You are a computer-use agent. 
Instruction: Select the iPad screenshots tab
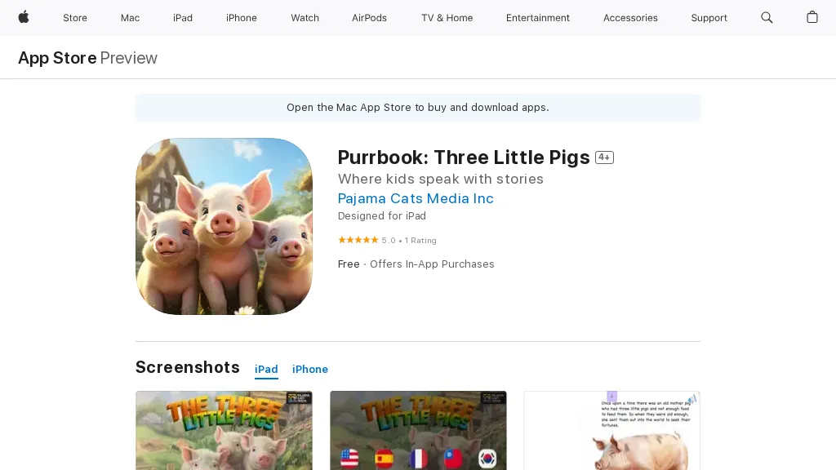(266, 370)
